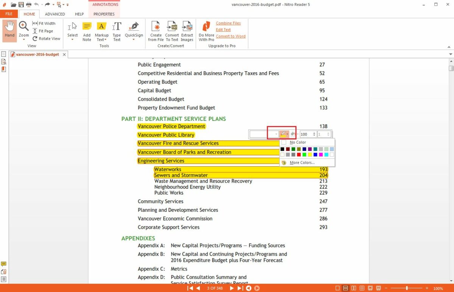This screenshot has height=292, width=454.
Task: Click the Add Note tool
Action: (x=87, y=30)
